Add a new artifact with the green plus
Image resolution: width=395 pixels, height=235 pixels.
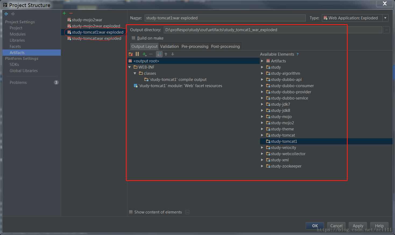click(64, 13)
